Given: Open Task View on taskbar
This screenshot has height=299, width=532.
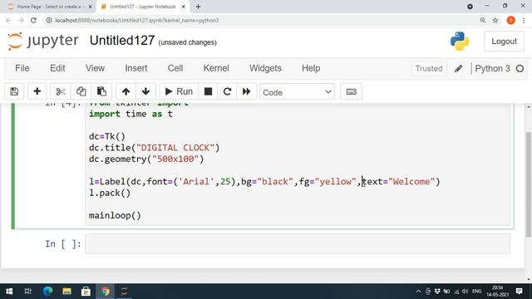Looking at the screenshot, I should (x=28, y=292).
